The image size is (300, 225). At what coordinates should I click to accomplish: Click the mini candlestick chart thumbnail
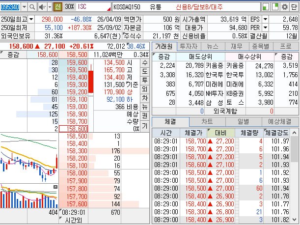coord(29,158)
